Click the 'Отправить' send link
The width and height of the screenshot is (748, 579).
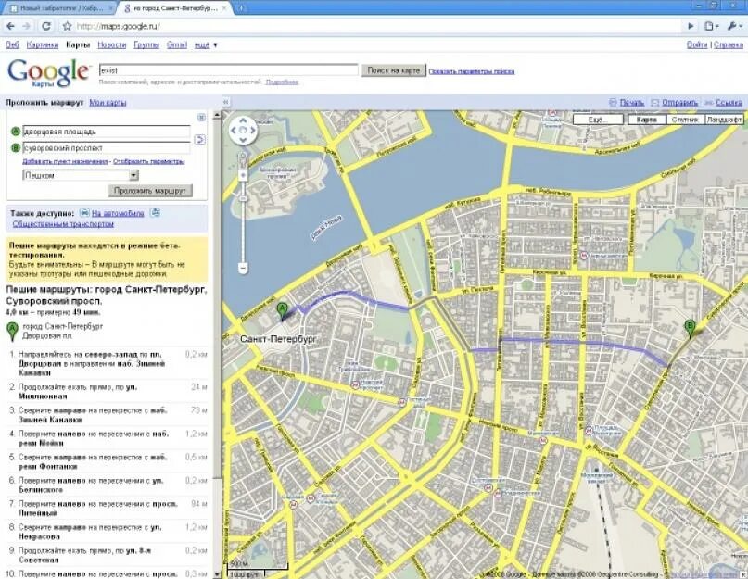click(x=679, y=103)
